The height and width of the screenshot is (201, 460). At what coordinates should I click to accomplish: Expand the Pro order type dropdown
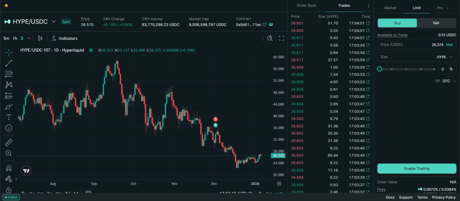[x=442, y=8]
